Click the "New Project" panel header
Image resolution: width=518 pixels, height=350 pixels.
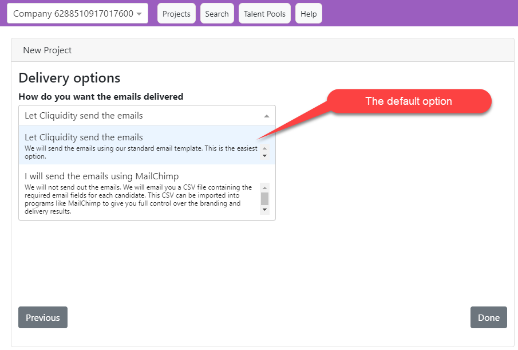coord(48,50)
